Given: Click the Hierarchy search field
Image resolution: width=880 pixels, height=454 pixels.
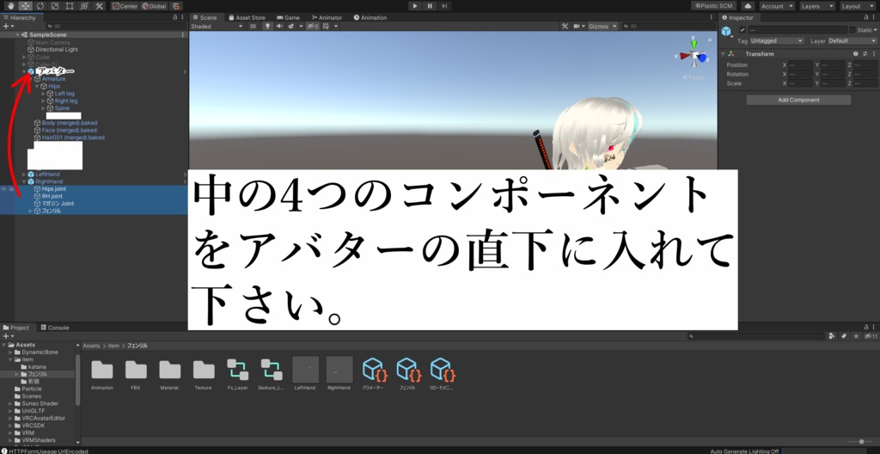Looking at the screenshot, I should [116, 27].
